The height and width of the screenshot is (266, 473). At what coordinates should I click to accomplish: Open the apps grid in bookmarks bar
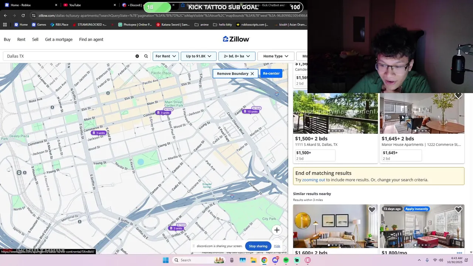point(5,25)
